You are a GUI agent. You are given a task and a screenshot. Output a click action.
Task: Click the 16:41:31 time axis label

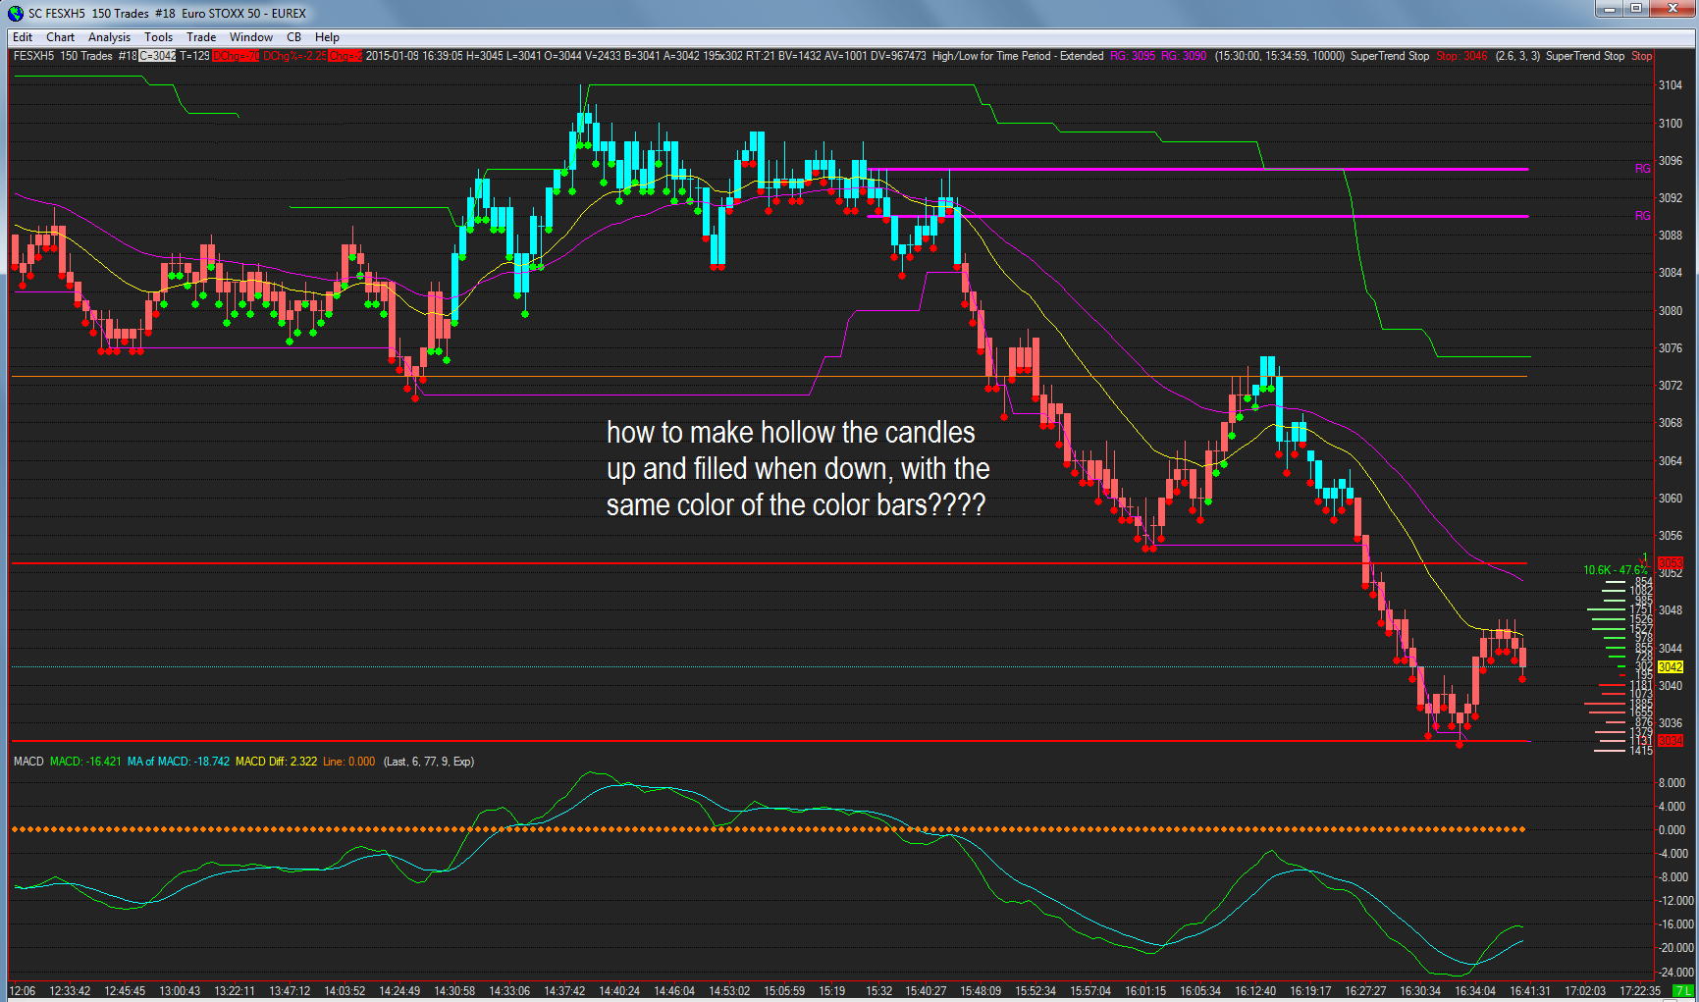(1530, 991)
